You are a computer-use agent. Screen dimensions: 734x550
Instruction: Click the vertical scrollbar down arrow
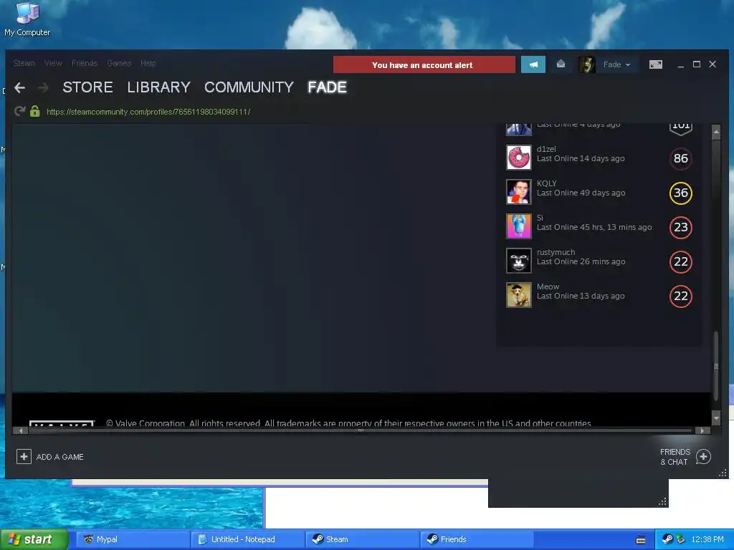pos(716,418)
